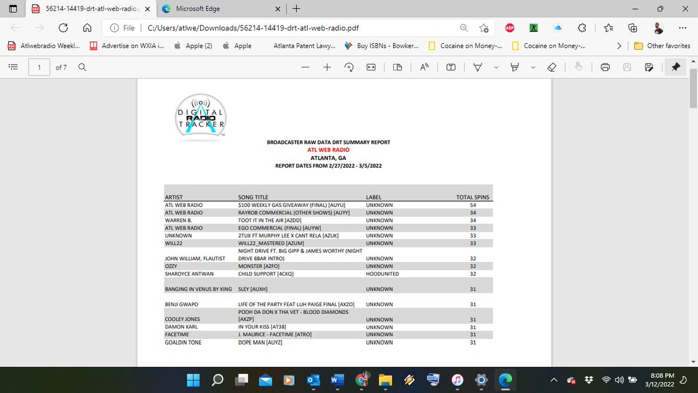Open the Favorites list
Image resolution: width=698 pixels, height=393 pixels.
coord(608,27)
